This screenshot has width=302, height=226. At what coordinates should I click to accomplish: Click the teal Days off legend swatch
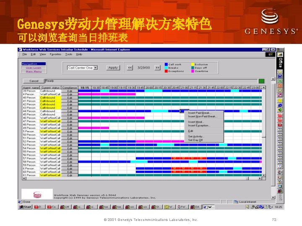[x=193, y=68]
